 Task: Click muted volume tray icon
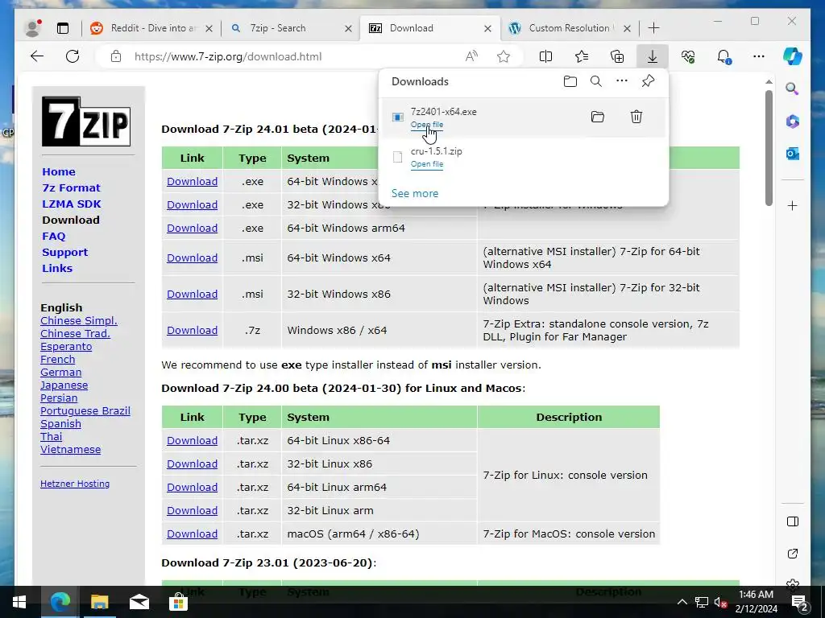coord(720,602)
